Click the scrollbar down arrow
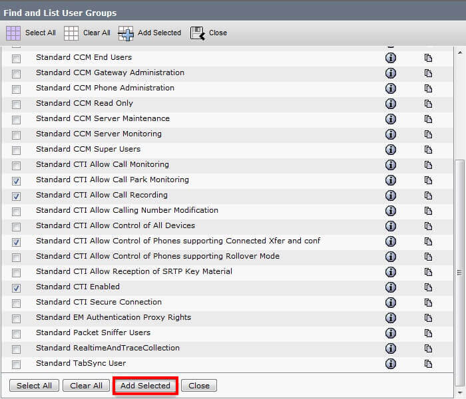This screenshot has height=399, width=466. [x=460, y=393]
